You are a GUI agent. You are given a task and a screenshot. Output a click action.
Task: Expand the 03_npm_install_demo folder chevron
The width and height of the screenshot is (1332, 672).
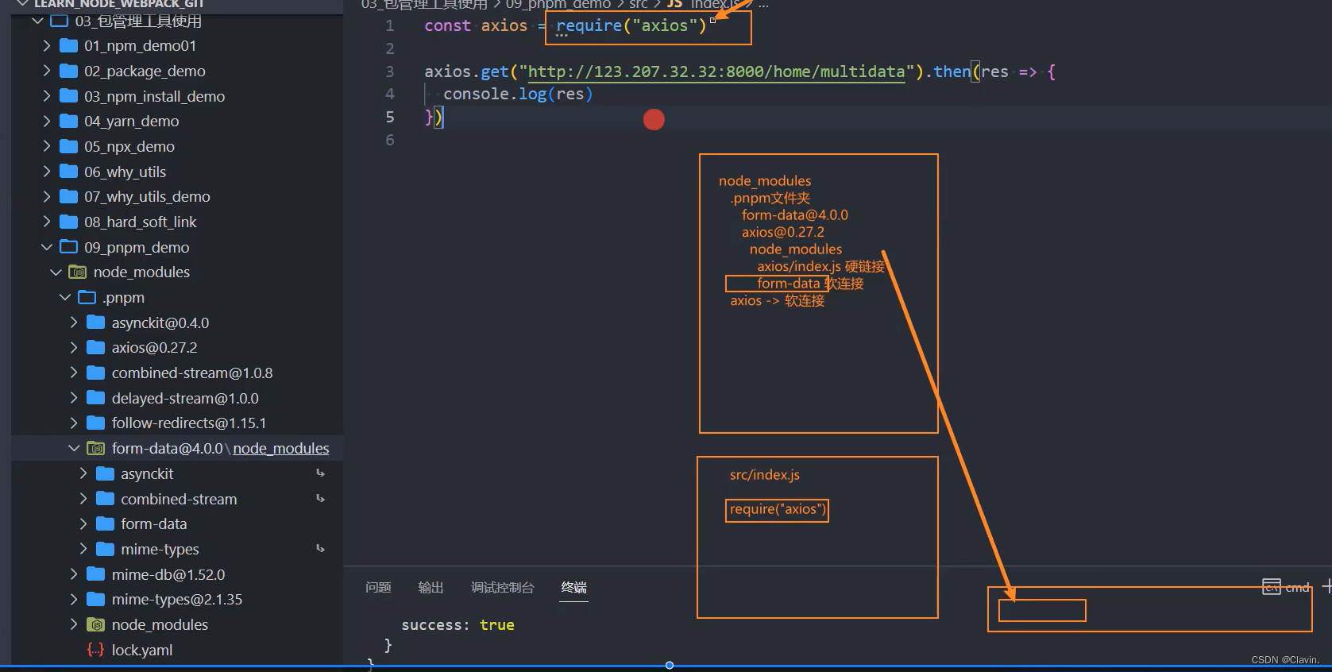pyautogui.click(x=47, y=96)
